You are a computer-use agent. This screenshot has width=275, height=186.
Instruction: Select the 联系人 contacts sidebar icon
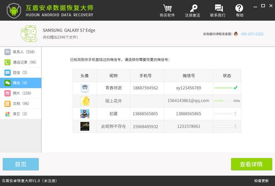pos(7,52)
